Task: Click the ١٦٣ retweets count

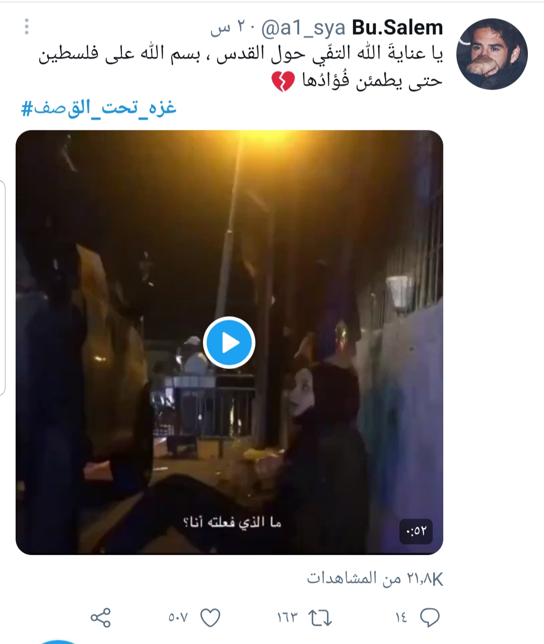Action: coord(288,617)
